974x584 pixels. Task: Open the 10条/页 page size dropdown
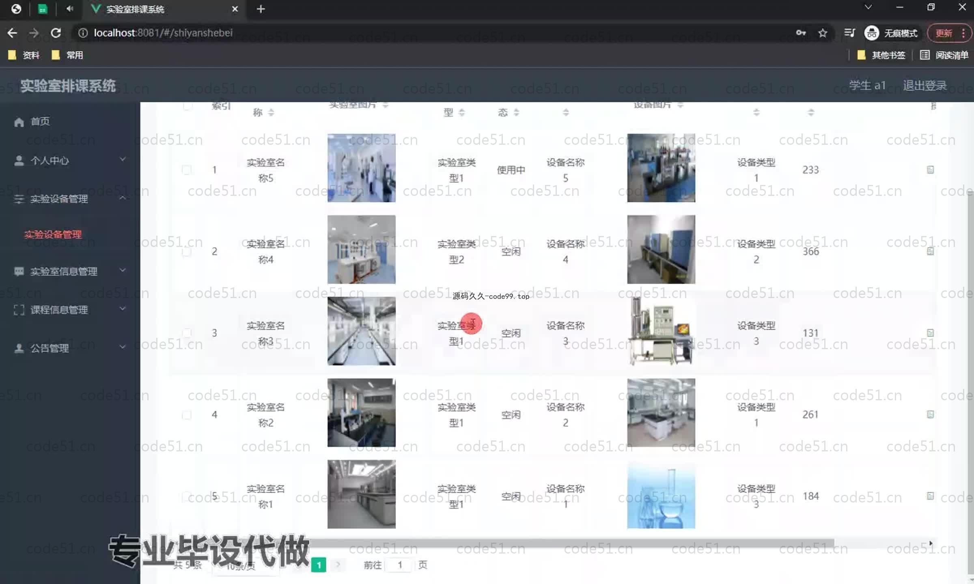tap(245, 566)
